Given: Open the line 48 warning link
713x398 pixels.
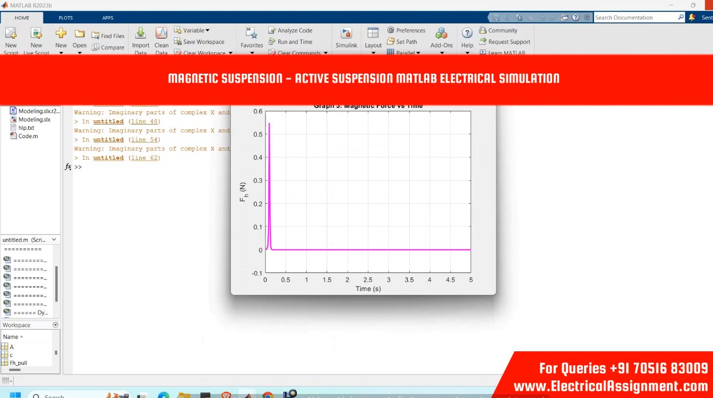Looking at the screenshot, I should (144, 122).
